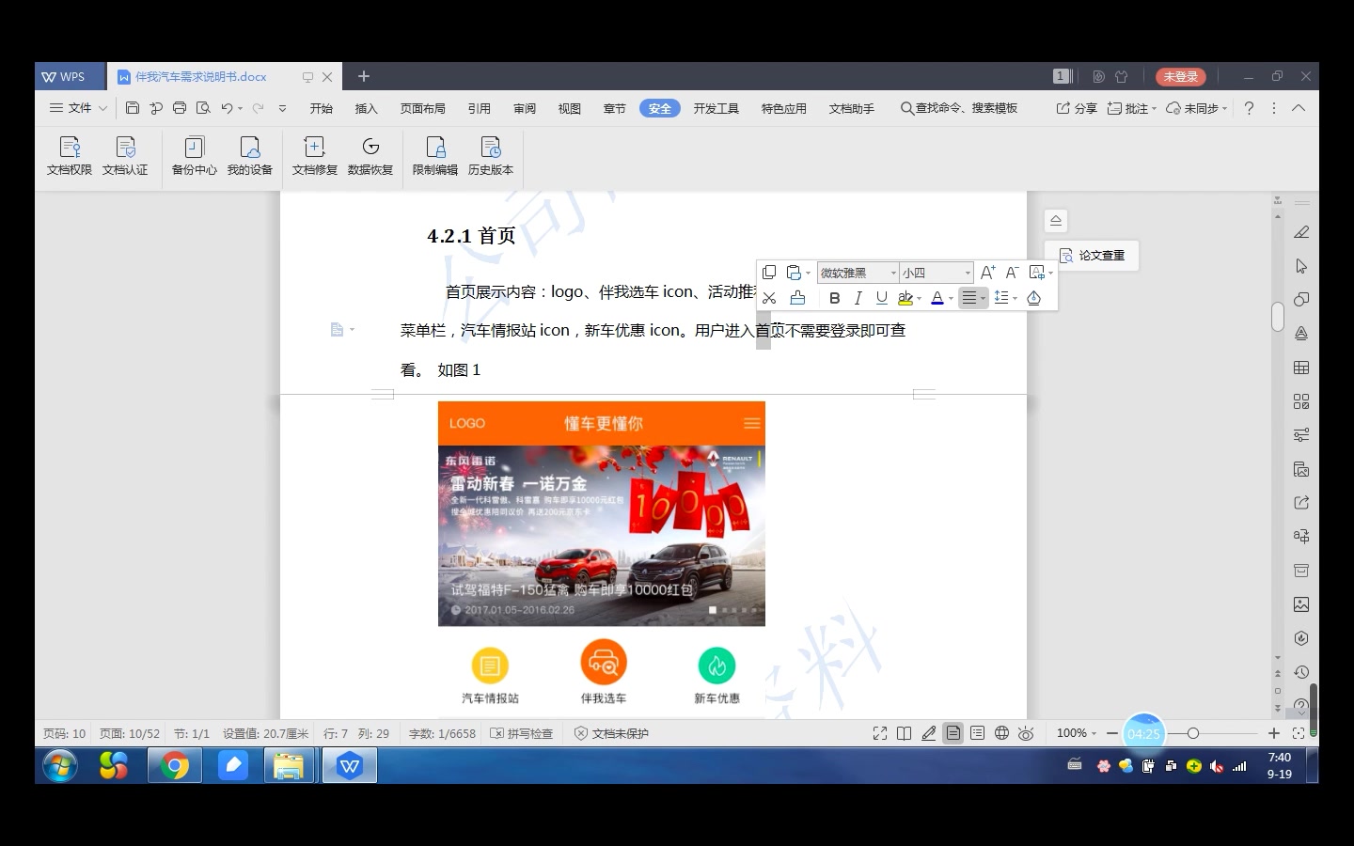Toggle italic formatting in floating toolbar

pyautogui.click(x=857, y=298)
